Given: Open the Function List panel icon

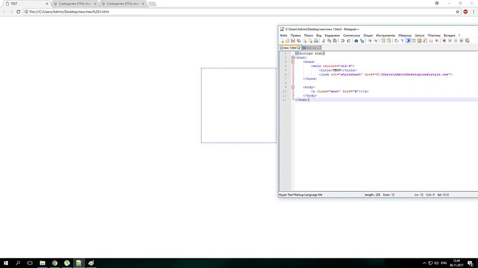Looking at the screenshot, I should click(425, 41).
